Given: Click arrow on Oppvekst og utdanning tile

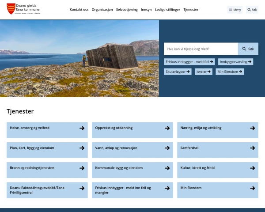Looking at the screenshot, I should pyautogui.click(x=167, y=128).
